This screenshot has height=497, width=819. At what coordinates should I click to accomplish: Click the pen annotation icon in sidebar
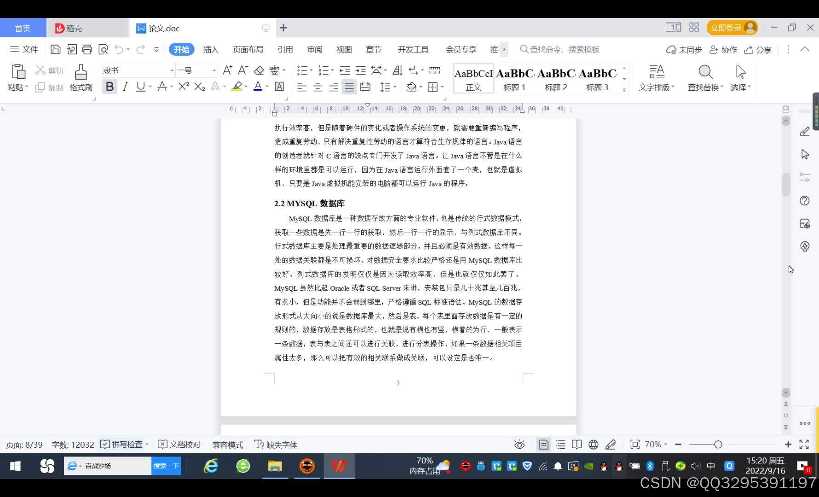pyautogui.click(x=805, y=132)
